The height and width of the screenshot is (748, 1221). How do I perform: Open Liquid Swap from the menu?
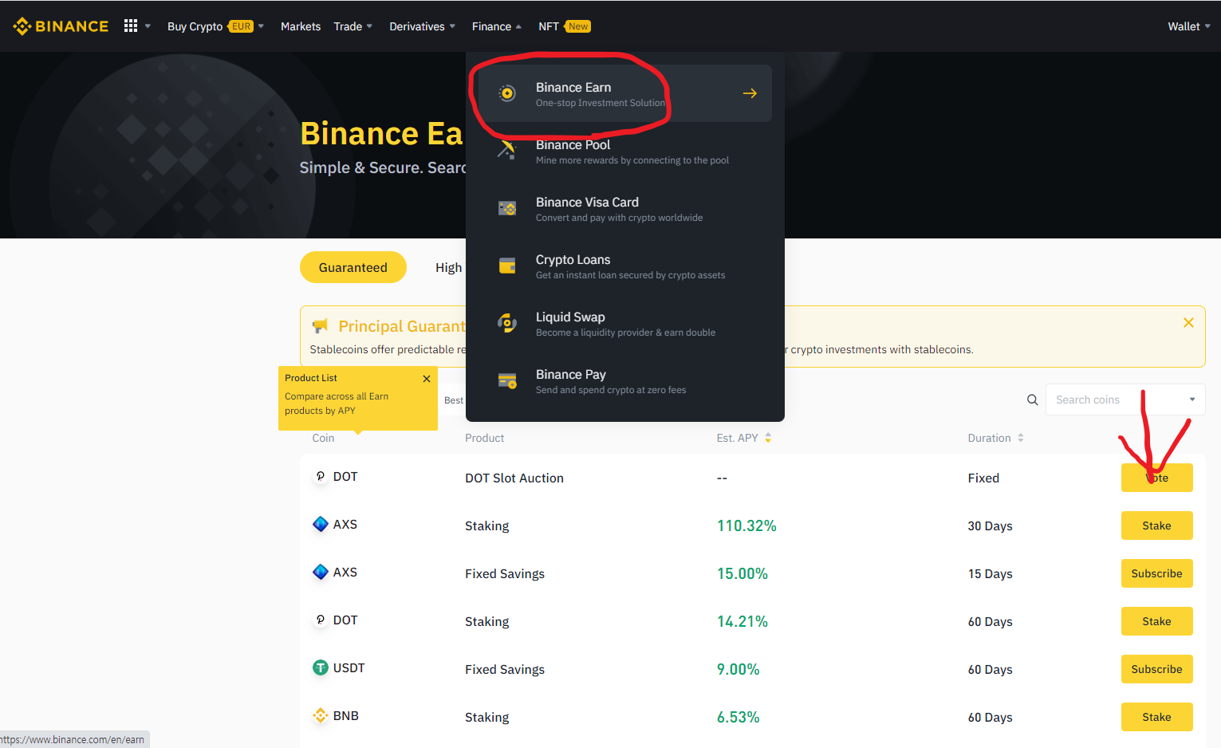pos(625,323)
